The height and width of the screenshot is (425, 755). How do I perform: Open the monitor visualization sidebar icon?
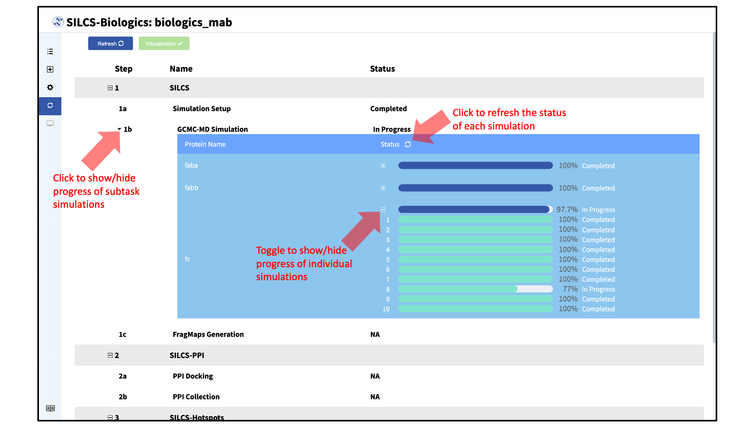point(50,124)
